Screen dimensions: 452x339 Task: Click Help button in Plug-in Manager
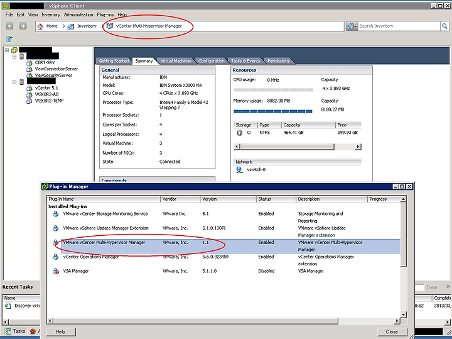pyautogui.click(x=60, y=332)
